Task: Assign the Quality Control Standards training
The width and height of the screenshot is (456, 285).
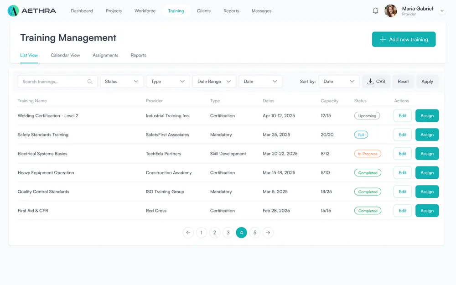Action: tap(427, 192)
